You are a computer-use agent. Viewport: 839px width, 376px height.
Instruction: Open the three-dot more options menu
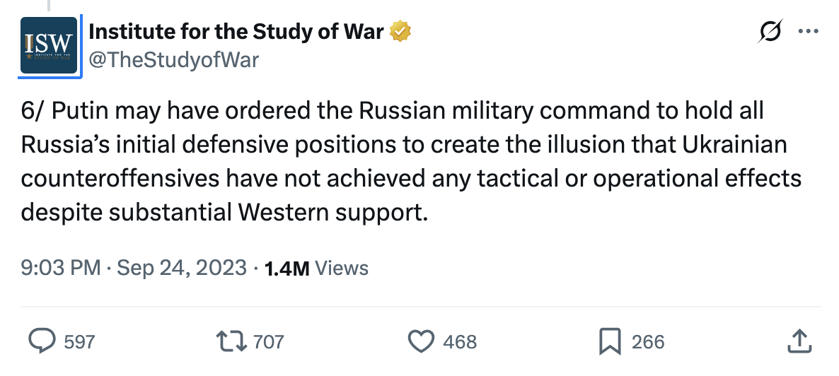[808, 32]
